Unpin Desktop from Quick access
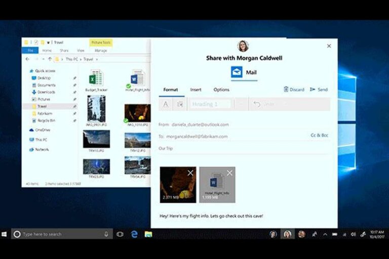 pyautogui.click(x=74, y=78)
